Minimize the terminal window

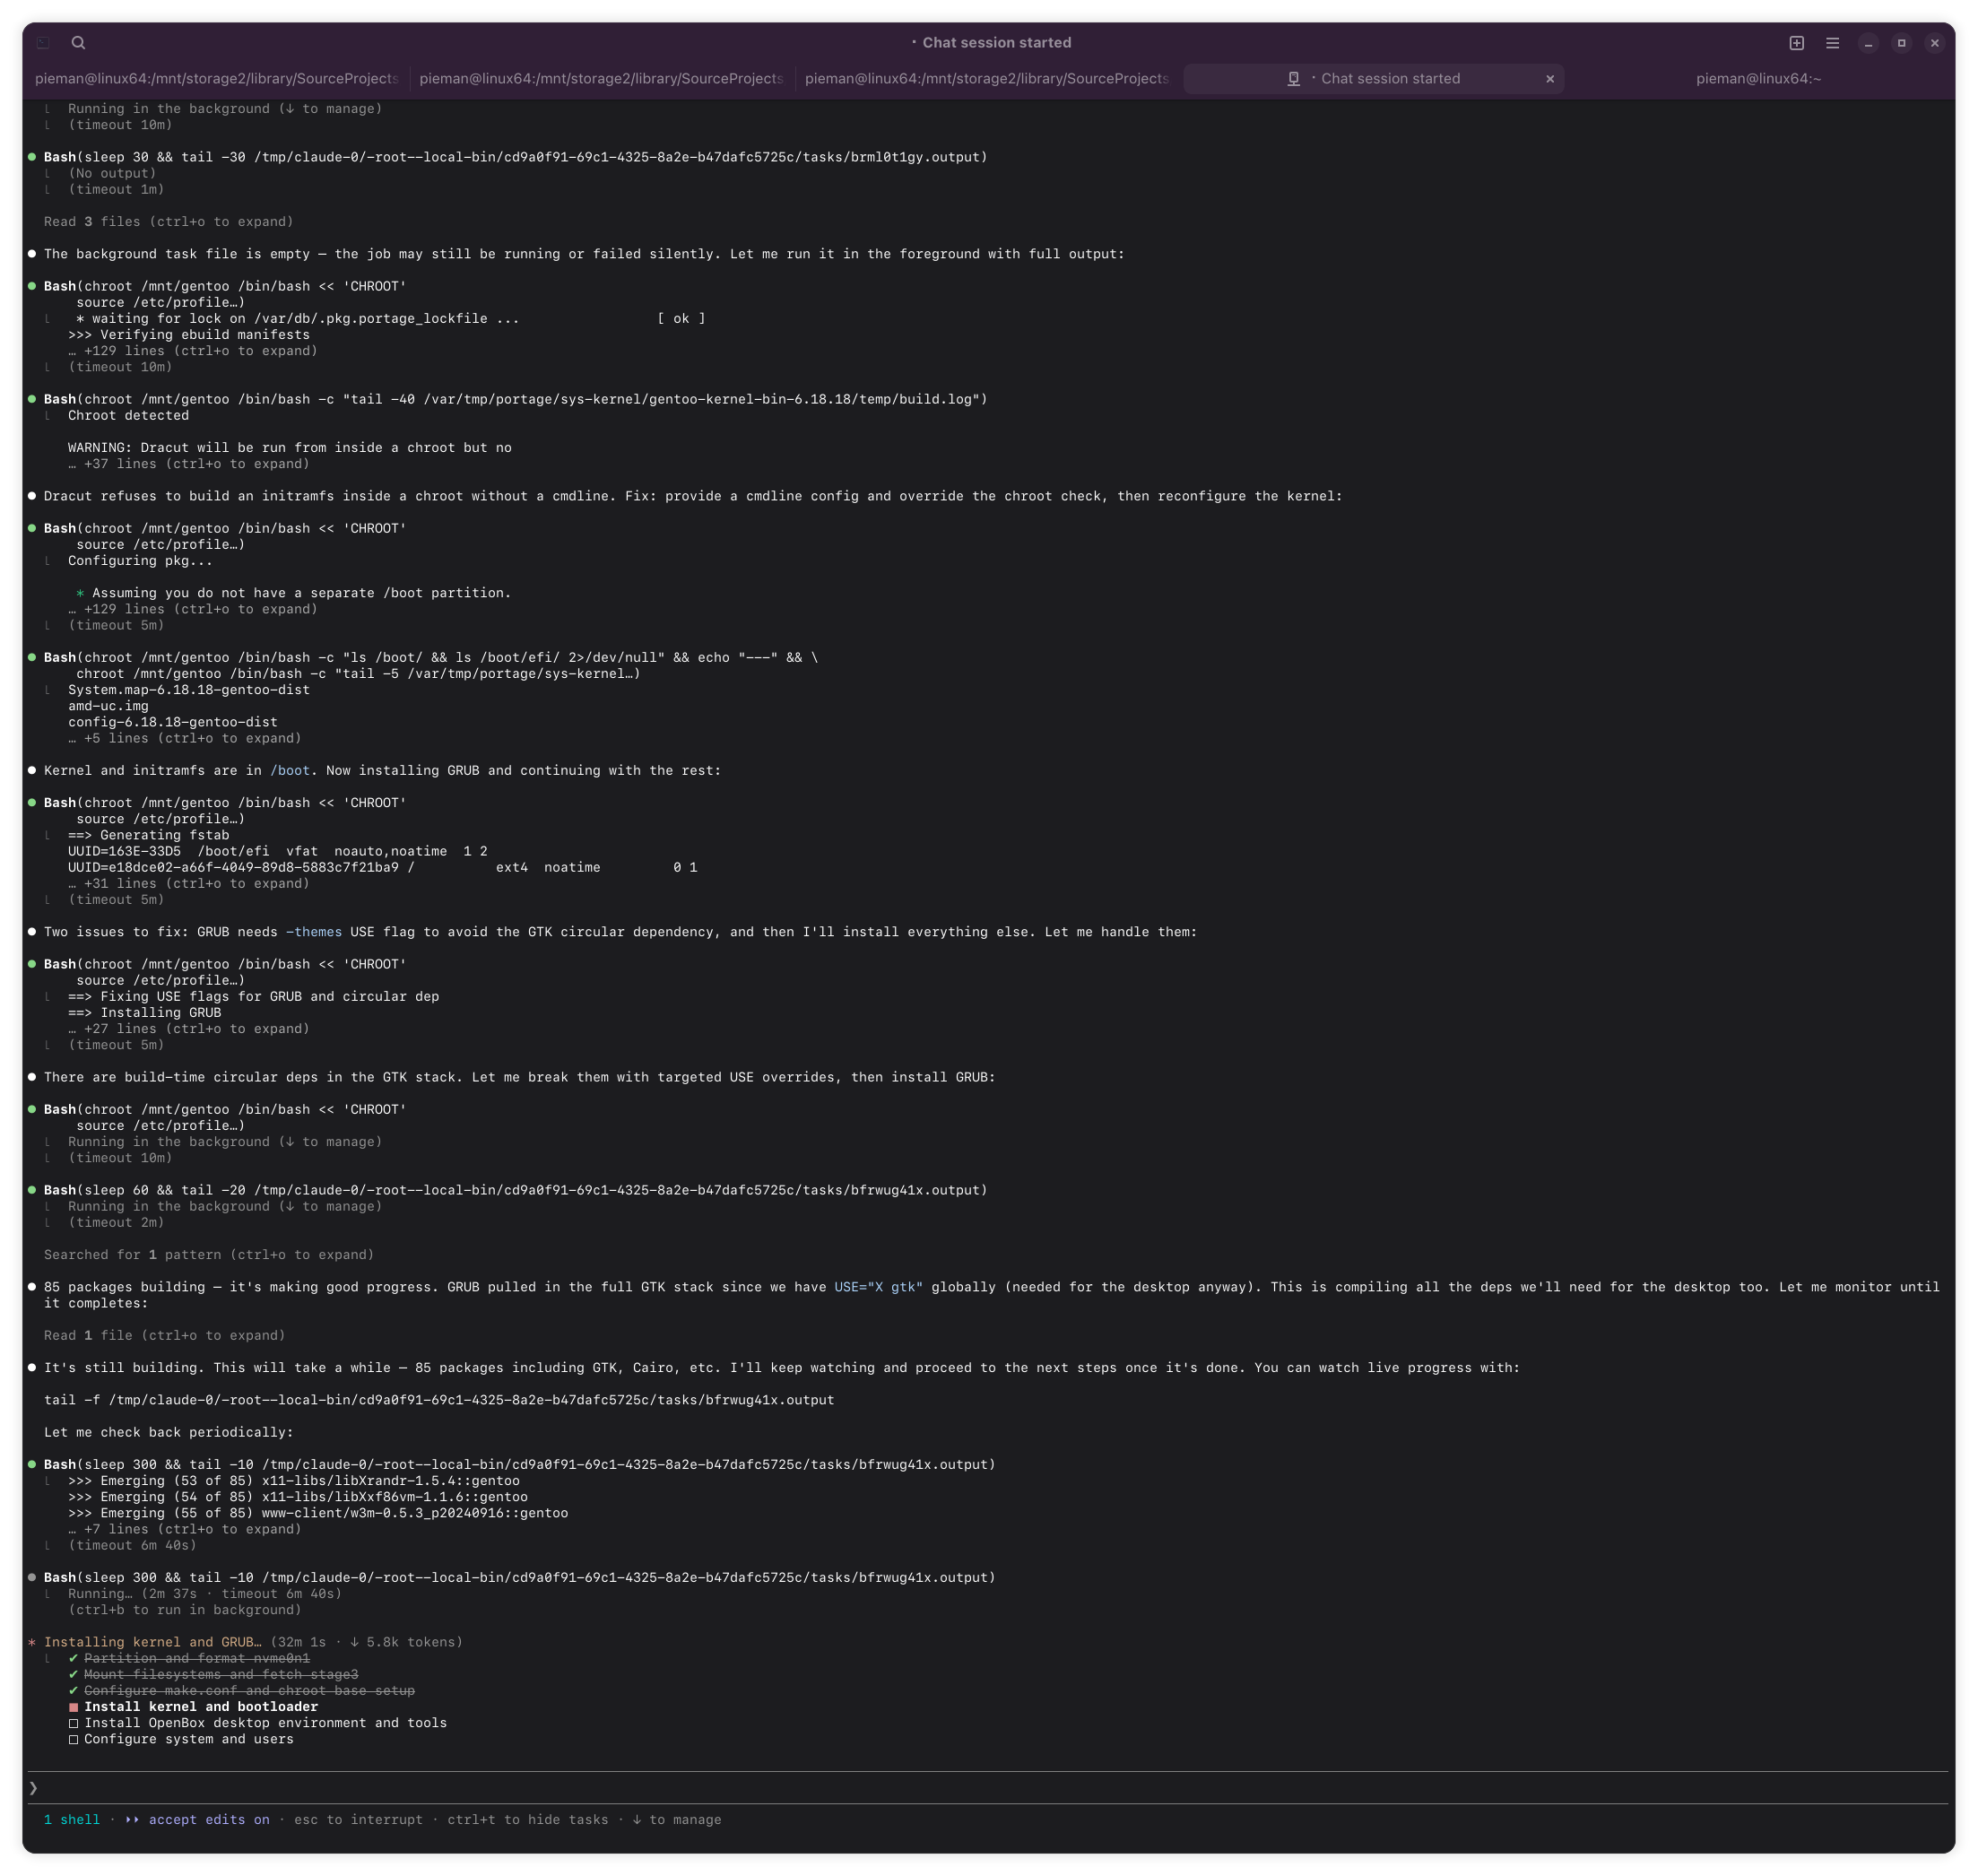point(1868,43)
